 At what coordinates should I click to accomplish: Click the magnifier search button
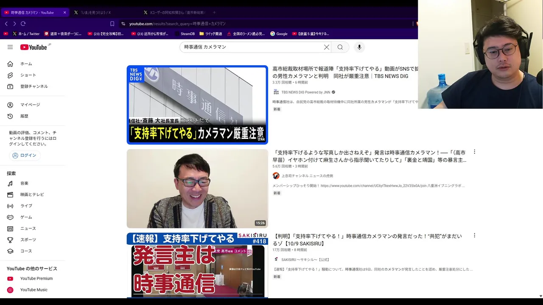click(x=340, y=47)
